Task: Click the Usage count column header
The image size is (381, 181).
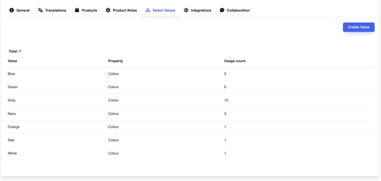Action: pyautogui.click(x=235, y=61)
